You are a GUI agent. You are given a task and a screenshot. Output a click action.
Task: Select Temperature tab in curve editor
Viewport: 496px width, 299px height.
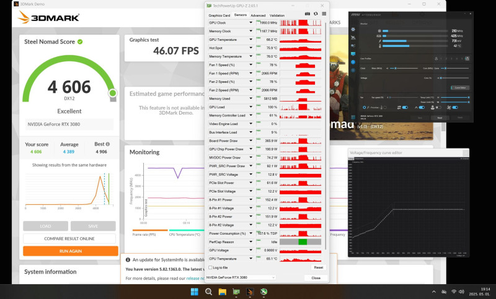pos(359,158)
